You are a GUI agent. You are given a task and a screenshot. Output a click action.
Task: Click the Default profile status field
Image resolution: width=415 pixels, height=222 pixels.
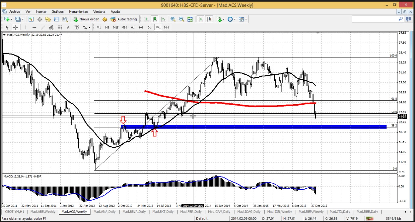(x=202, y=219)
